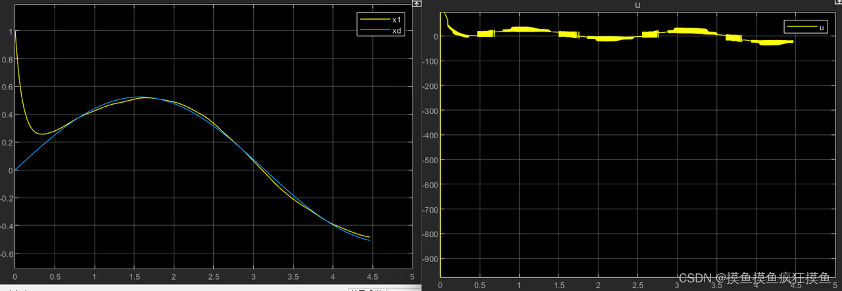Click the blue xd curve at its origin start
This screenshot has height=291, width=842.
[x=15, y=169]
